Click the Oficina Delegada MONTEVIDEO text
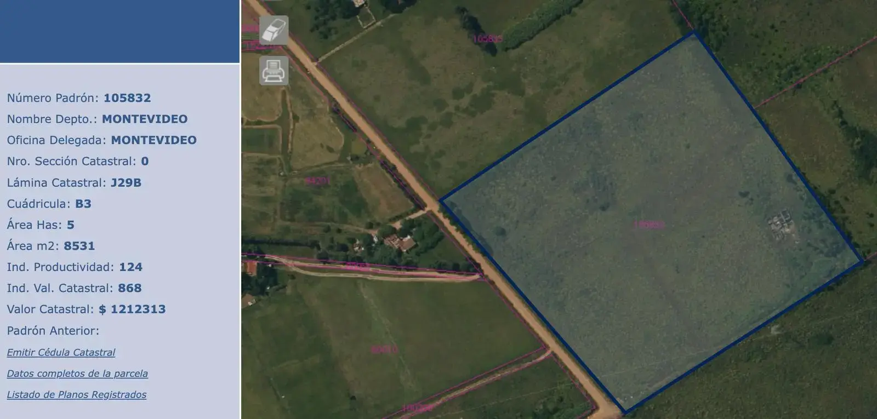Screen dimensions: 877x419 point(153,140)
